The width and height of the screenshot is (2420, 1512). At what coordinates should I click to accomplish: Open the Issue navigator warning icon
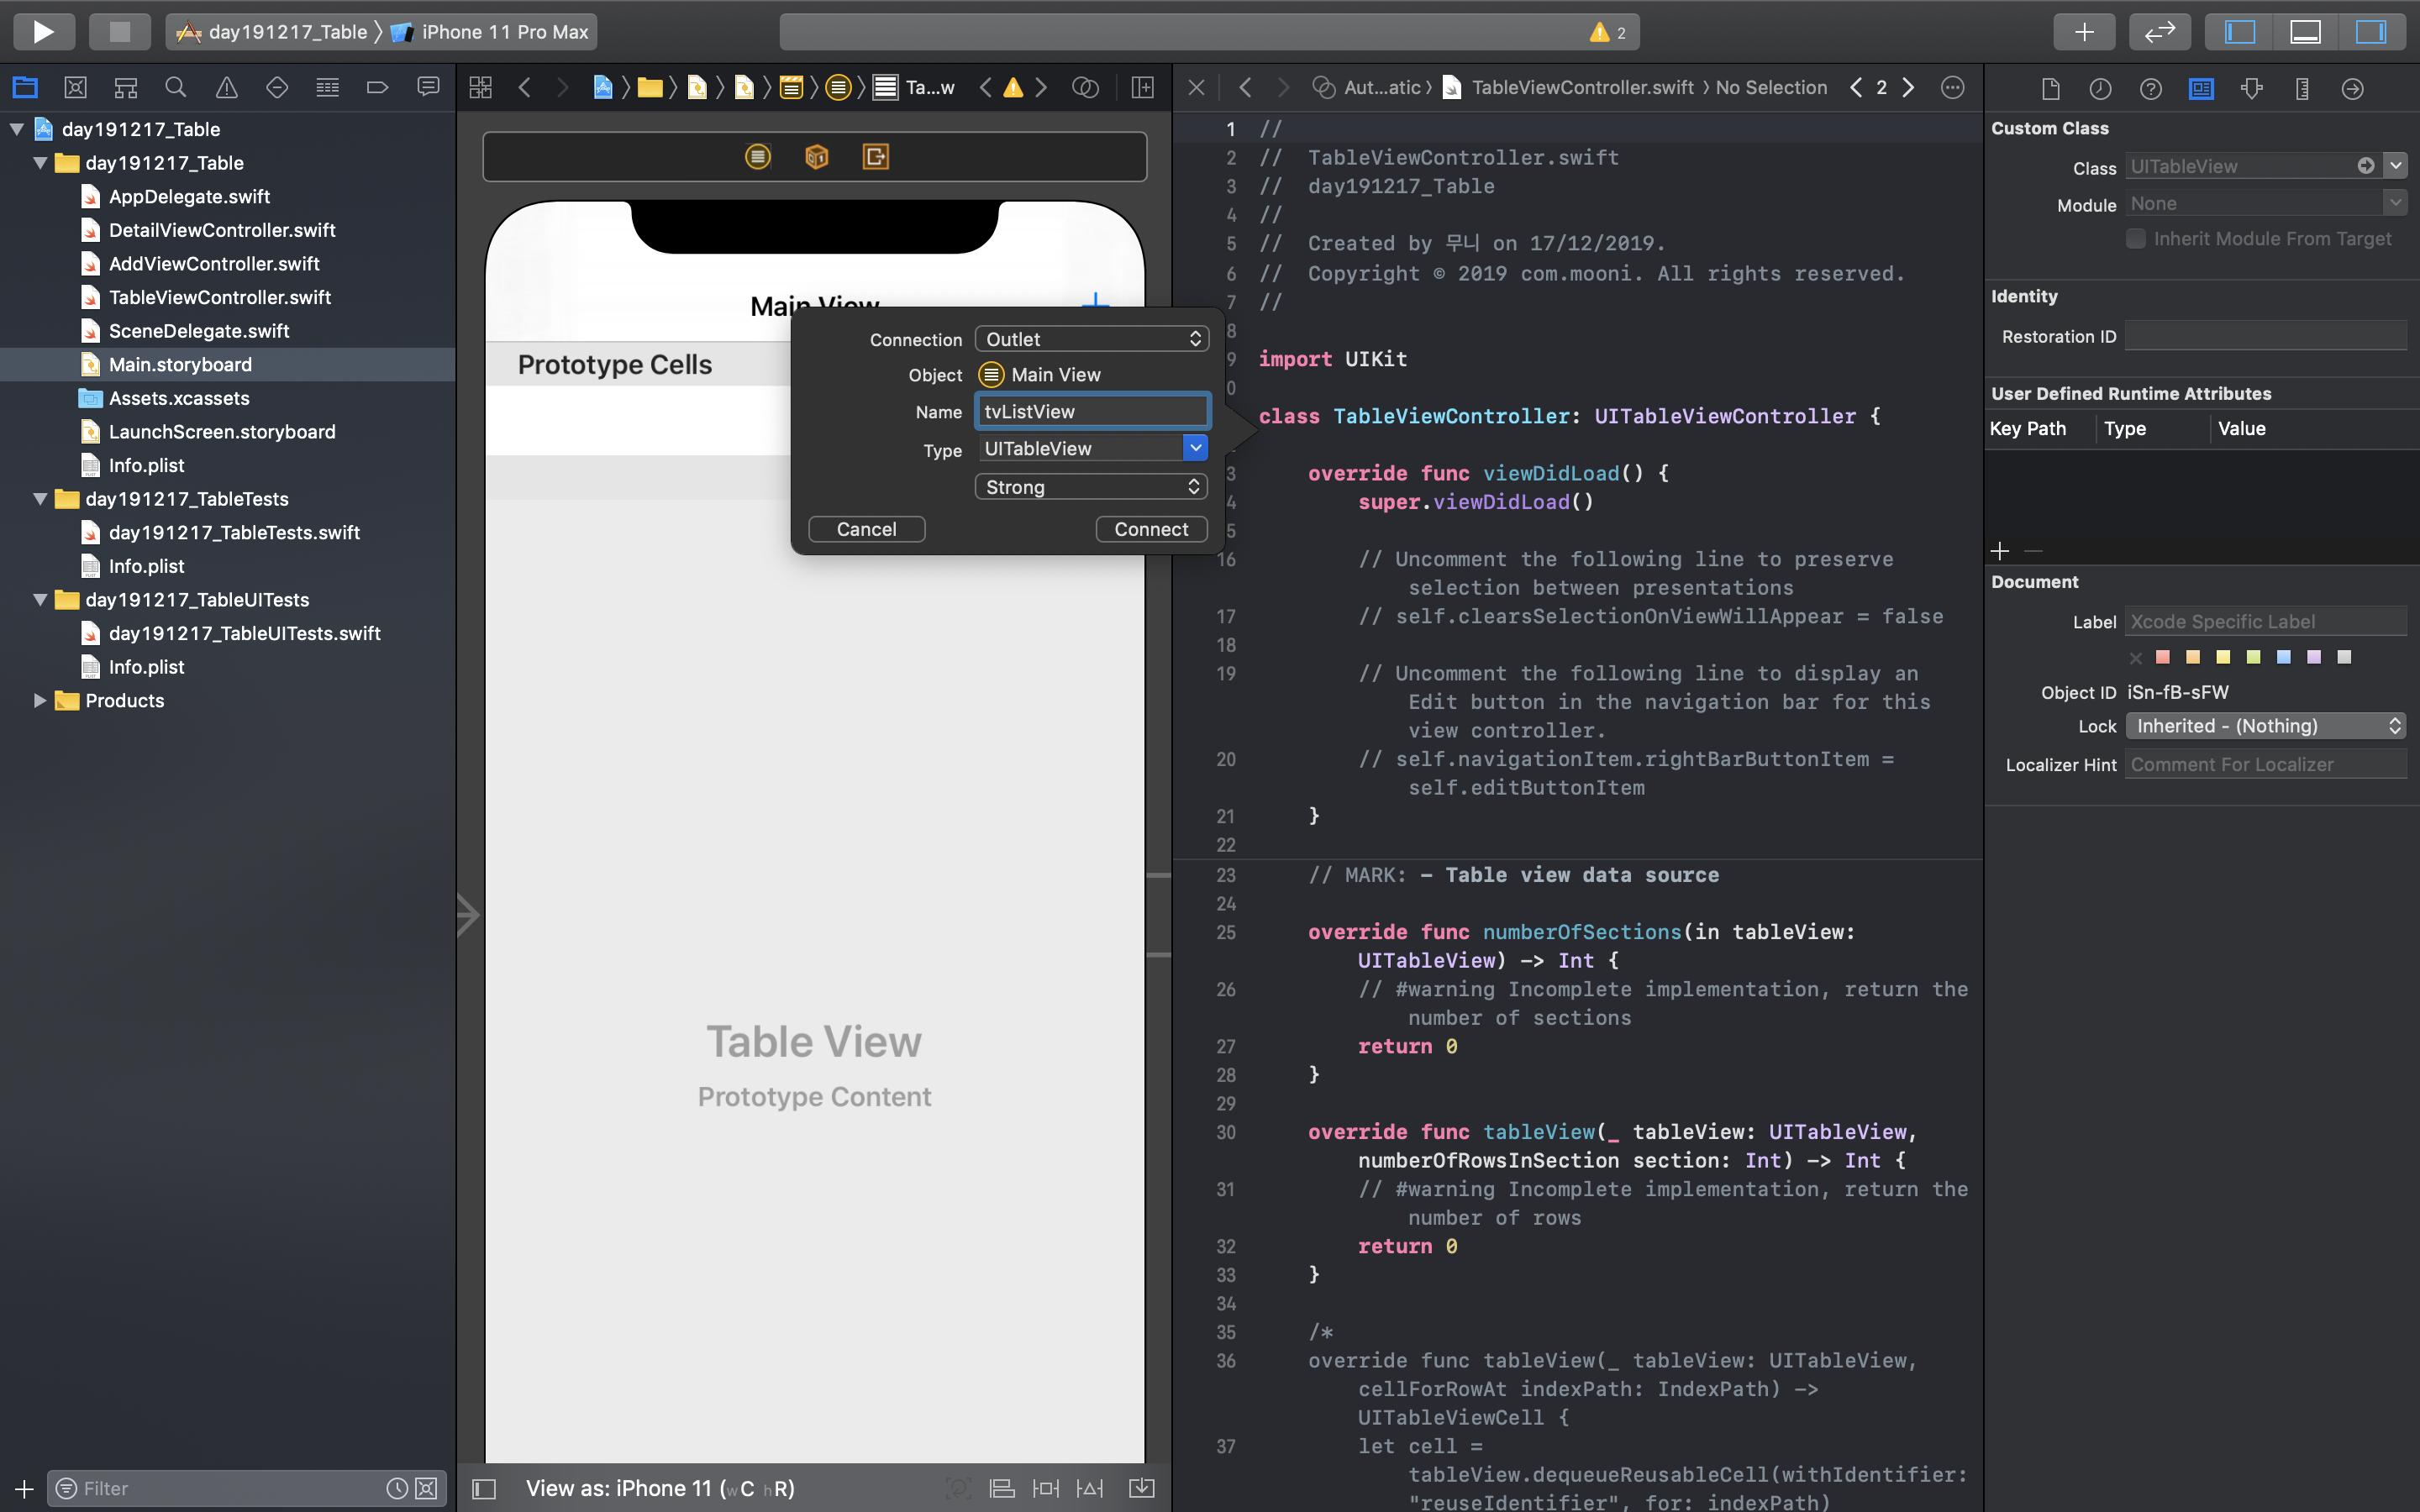point(227,88)
